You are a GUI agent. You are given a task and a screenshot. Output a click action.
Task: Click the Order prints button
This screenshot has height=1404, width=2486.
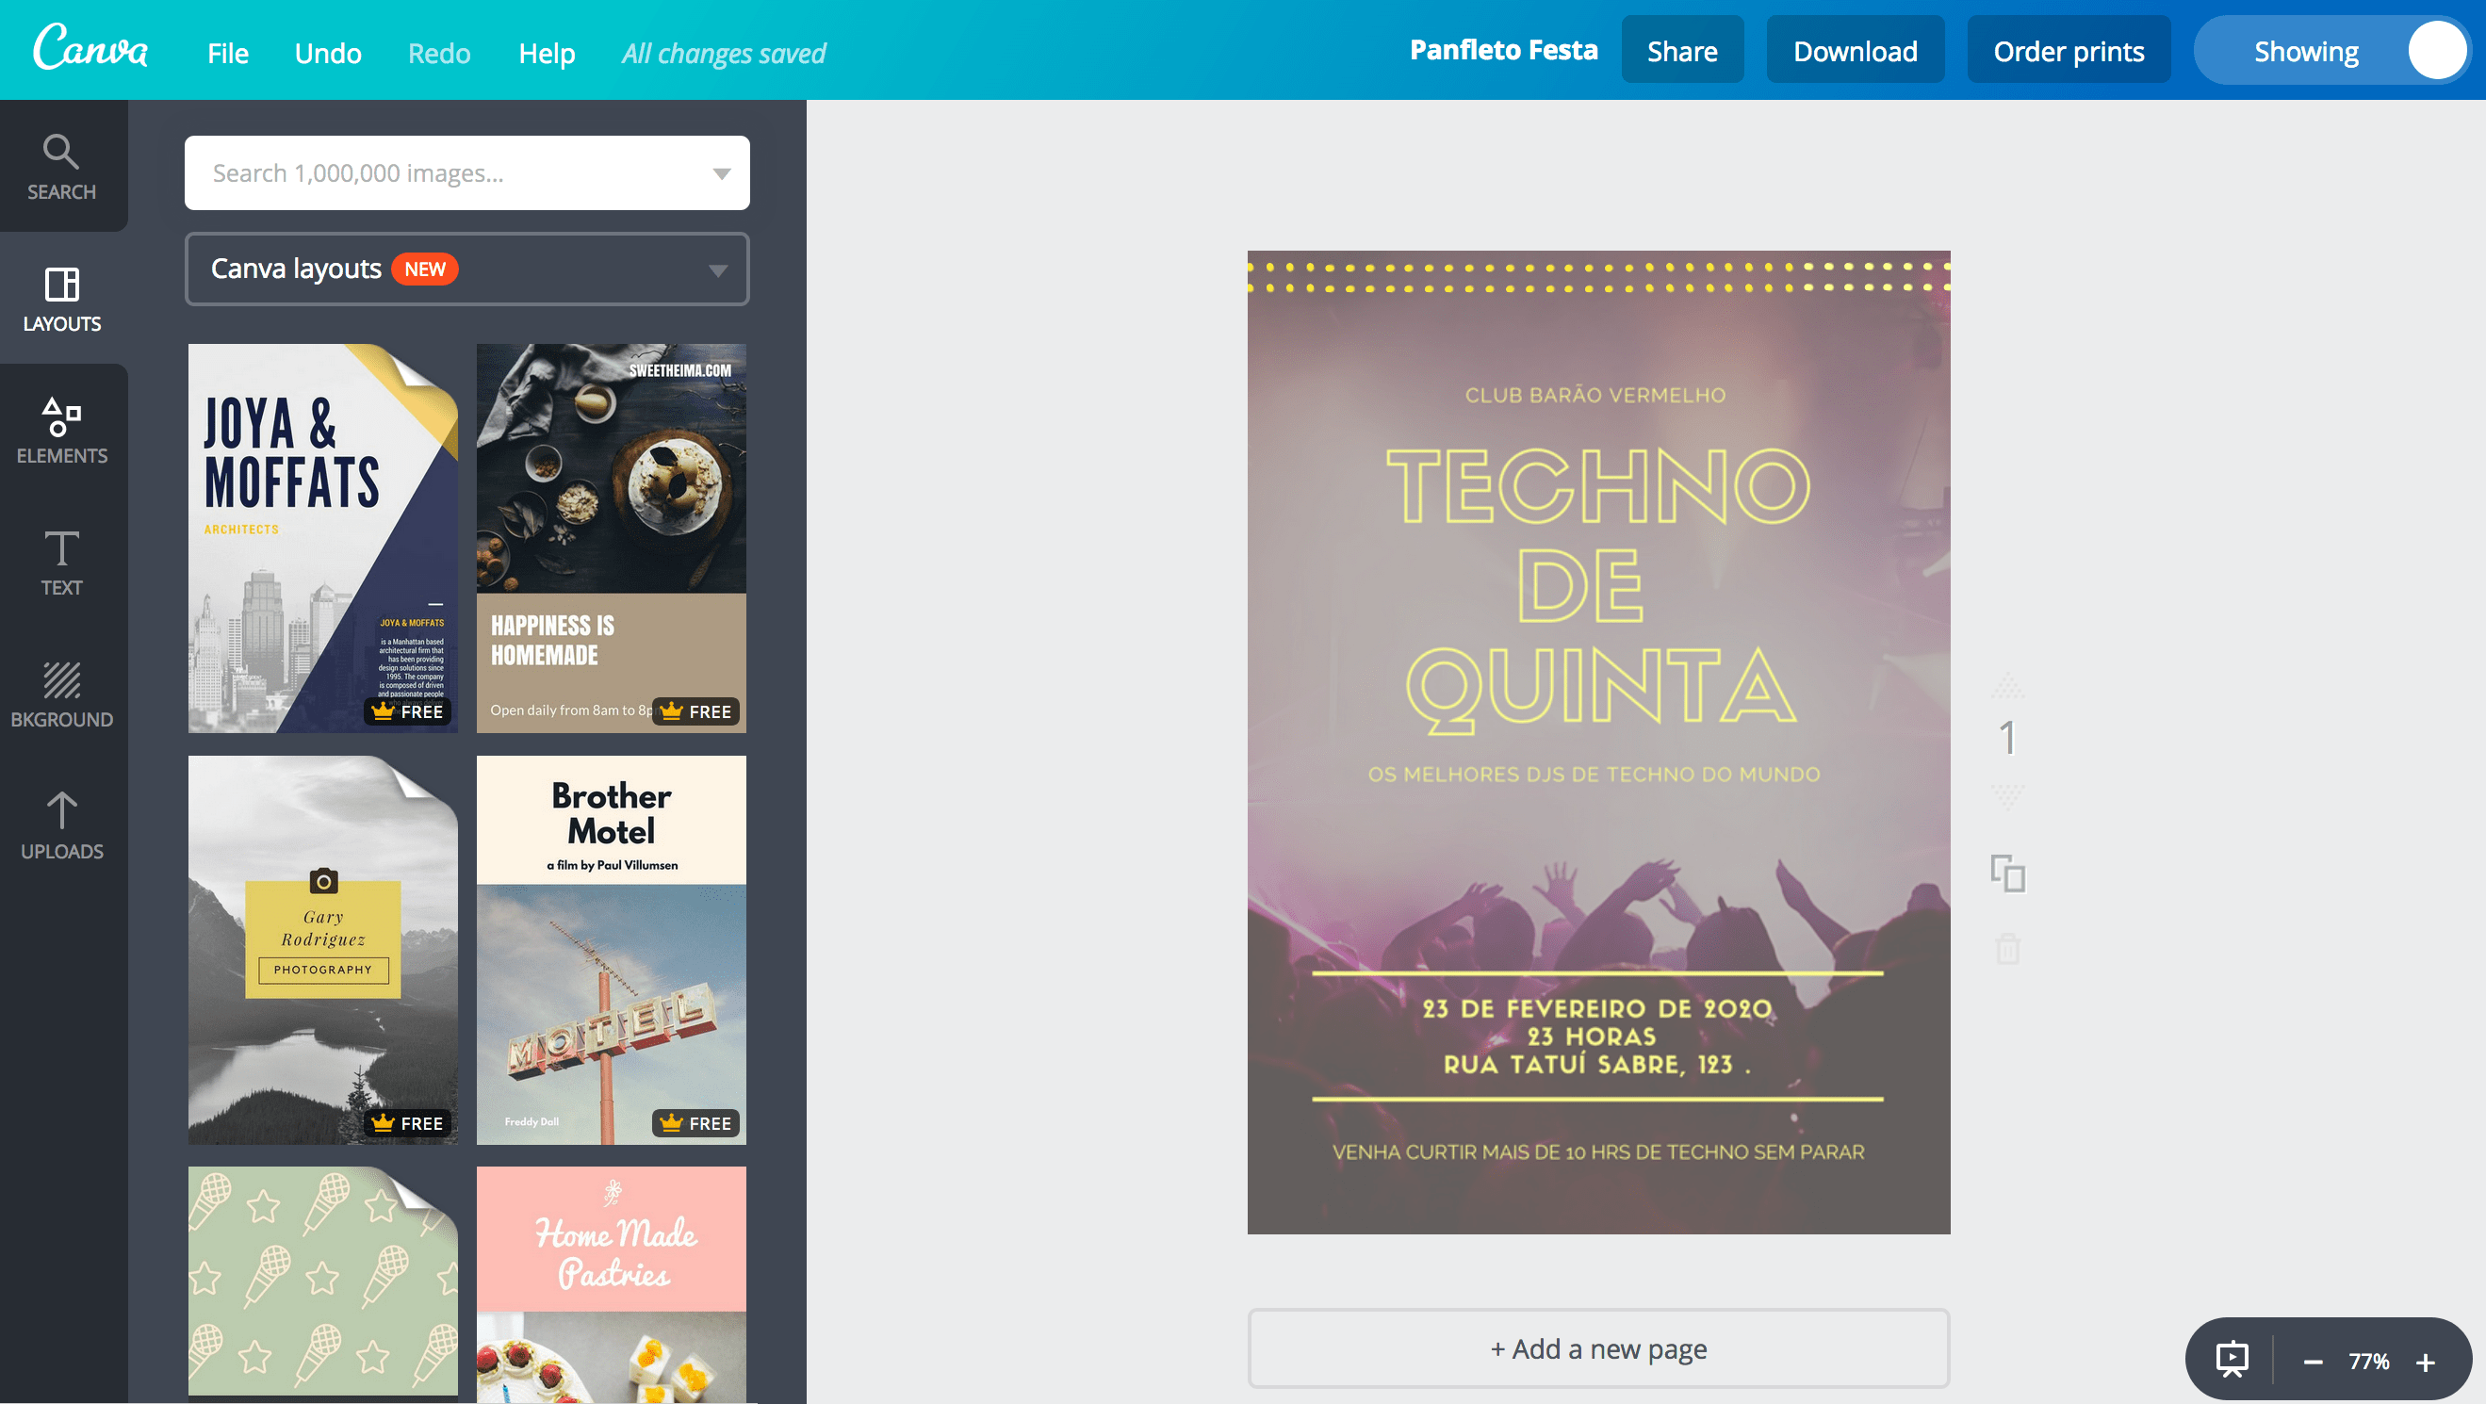click(x=2069, y=50)
